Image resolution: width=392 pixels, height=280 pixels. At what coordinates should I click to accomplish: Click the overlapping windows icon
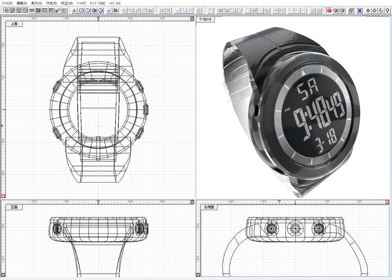click(x=351, y=11)
